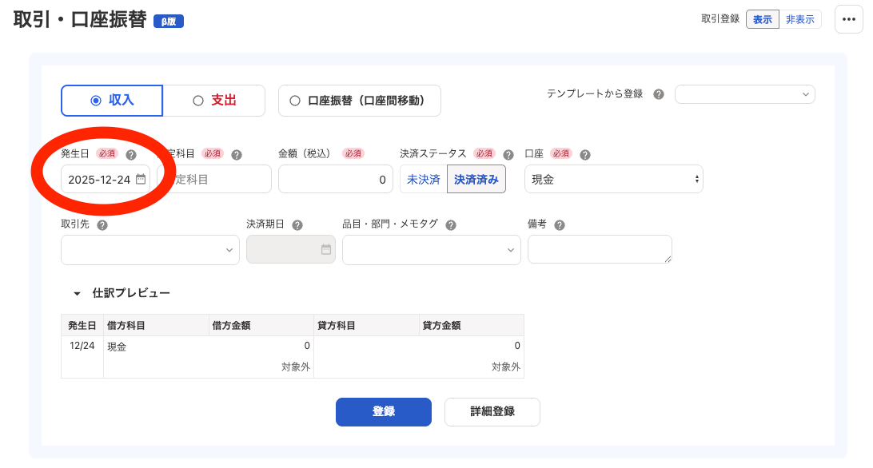Screen dimensions: 873x468
Task: Click the 詳細登録 button
Action: (x=492, y=412)
